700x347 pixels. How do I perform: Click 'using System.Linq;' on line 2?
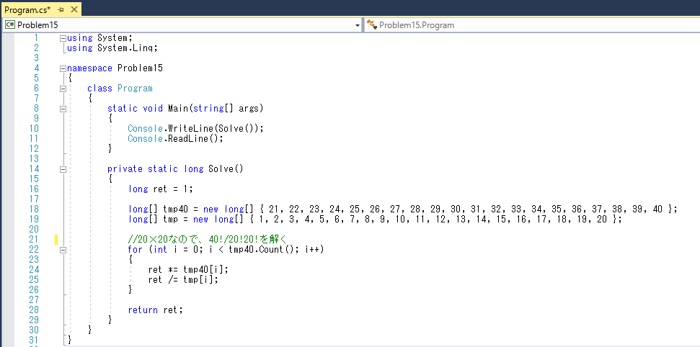pyautogui.click(x=112, y=48)
